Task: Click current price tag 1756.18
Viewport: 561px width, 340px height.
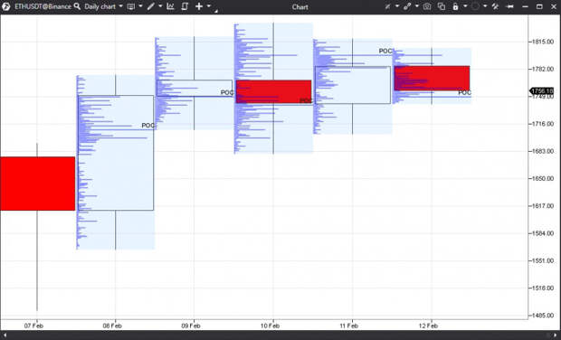Action: tap(542, 91)
